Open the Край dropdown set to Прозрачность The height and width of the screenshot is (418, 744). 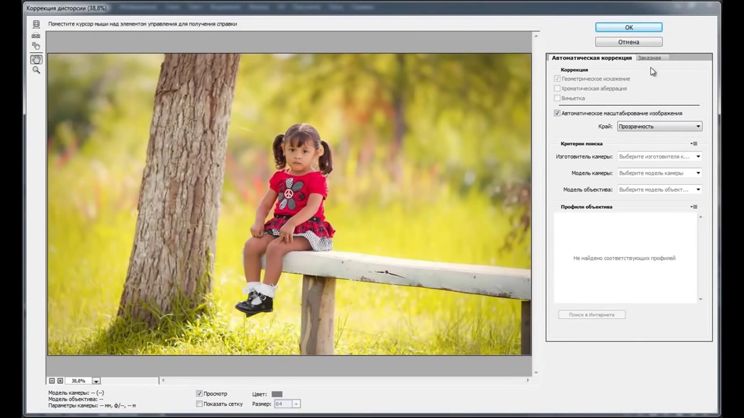pos(659,127)
